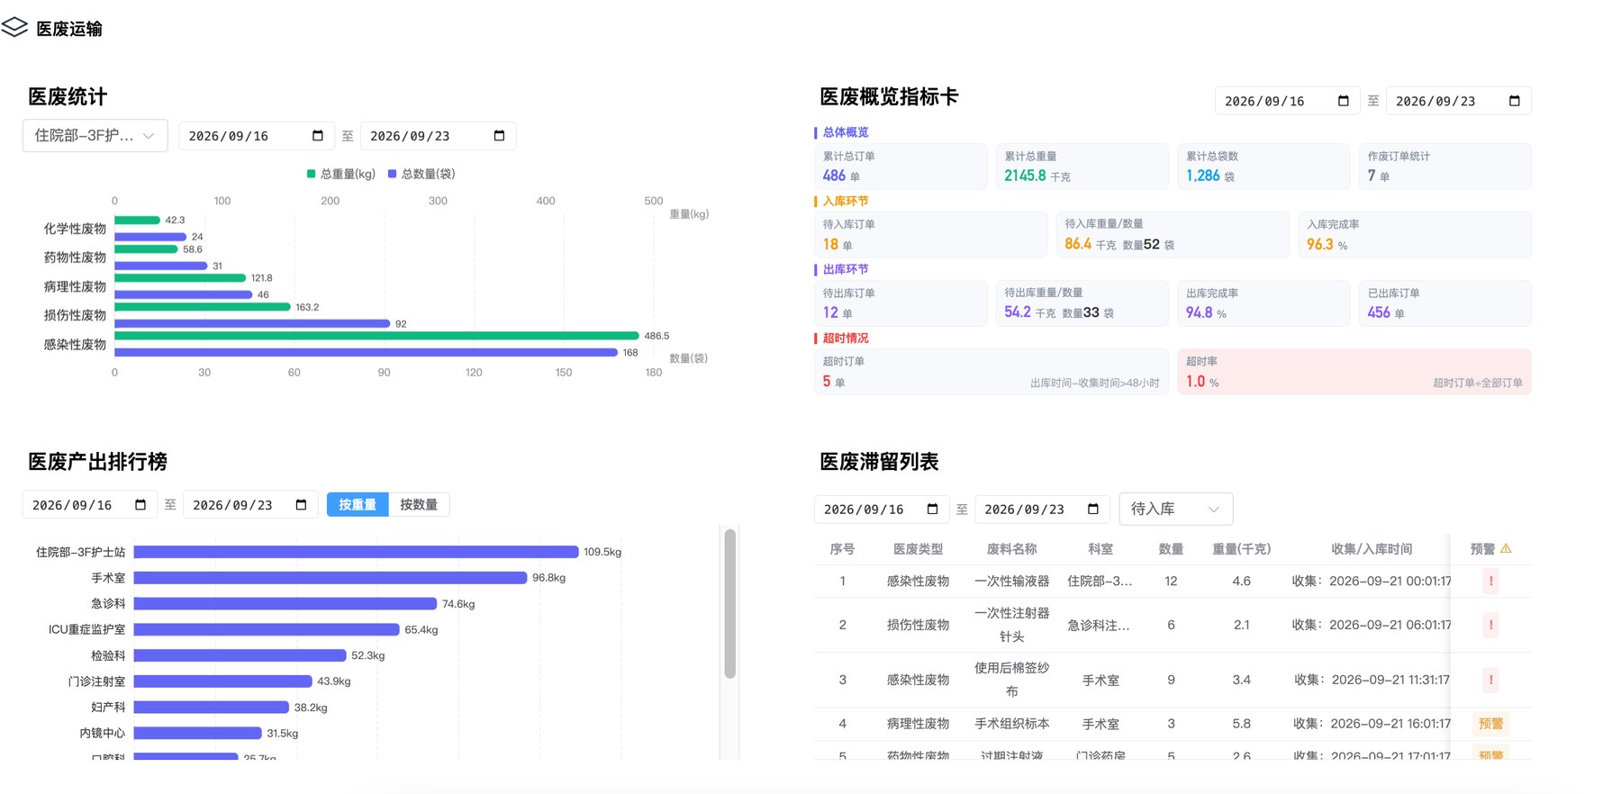Click the 待出库订单 12 card
Viewport: 1621px width, 794px height.
pyautogui.click(x=901, y=303)
